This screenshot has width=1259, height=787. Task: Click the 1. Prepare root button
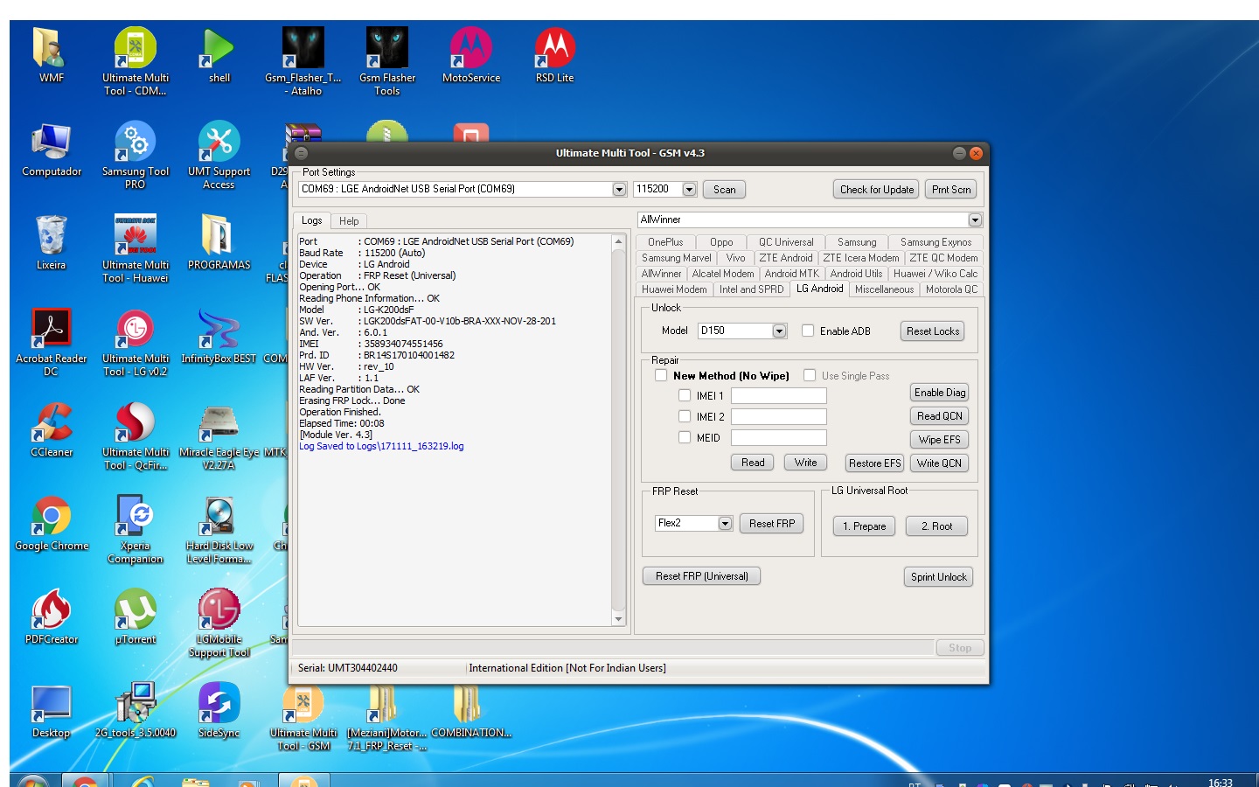[864, 526]
